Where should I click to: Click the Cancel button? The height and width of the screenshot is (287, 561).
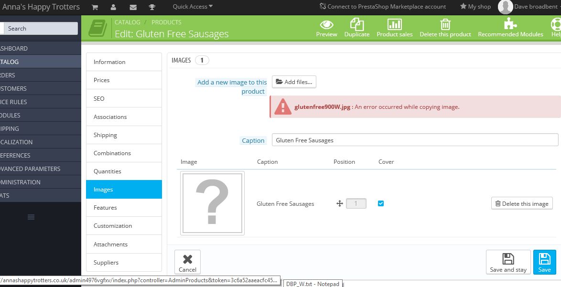(187, 262)
